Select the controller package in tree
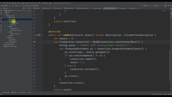 pyautogui.click(x=12, y=18)
